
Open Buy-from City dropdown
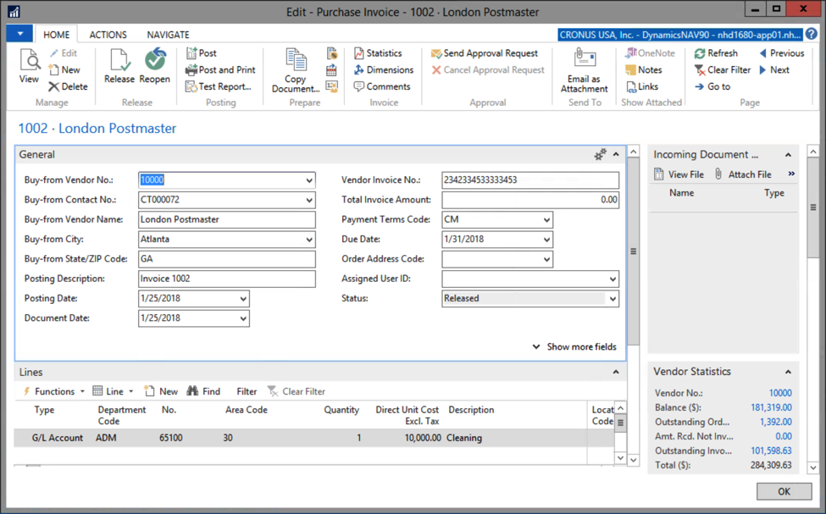tap(309, 240)
